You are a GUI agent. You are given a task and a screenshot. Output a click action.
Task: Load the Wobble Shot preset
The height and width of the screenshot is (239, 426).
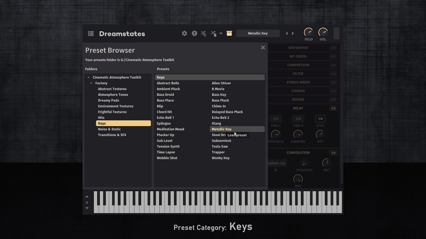click(x=167, y=158)
